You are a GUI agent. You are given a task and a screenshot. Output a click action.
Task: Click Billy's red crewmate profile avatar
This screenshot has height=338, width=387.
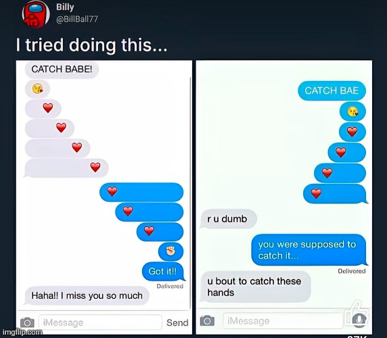pyautogui.click(x=36, y=14)
